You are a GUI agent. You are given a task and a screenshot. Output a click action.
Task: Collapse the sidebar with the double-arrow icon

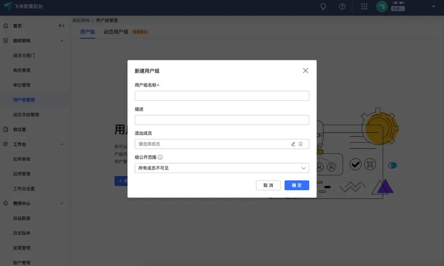pyautogui.click(x=61, y=25)
